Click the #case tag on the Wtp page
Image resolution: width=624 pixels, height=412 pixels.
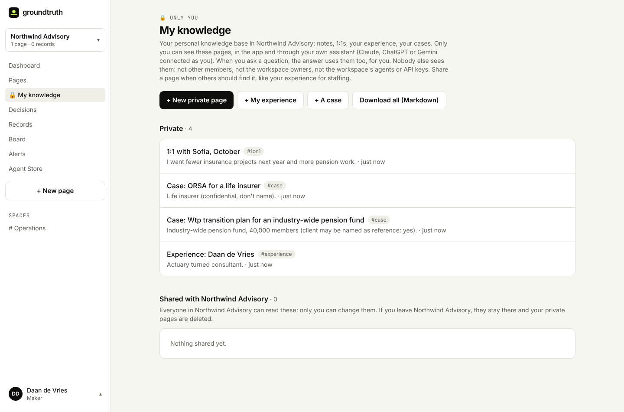(x=379, y=220)
